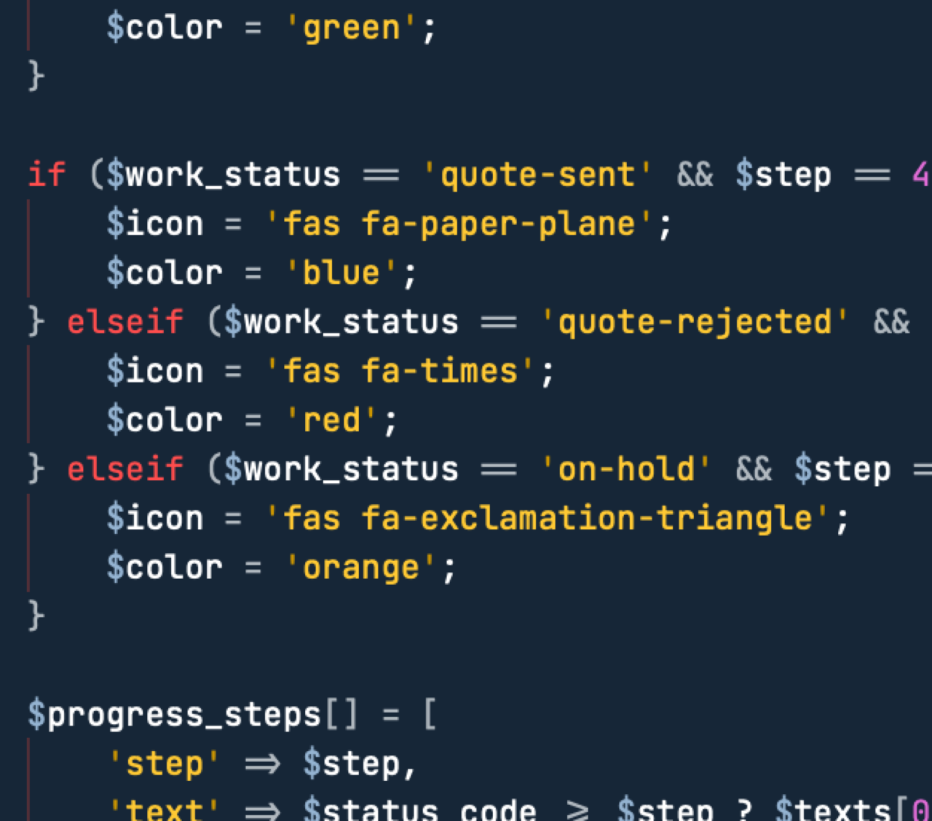Place cursor on the 'if' keyword
Screen dimensions: 932x821
point(47,175)
